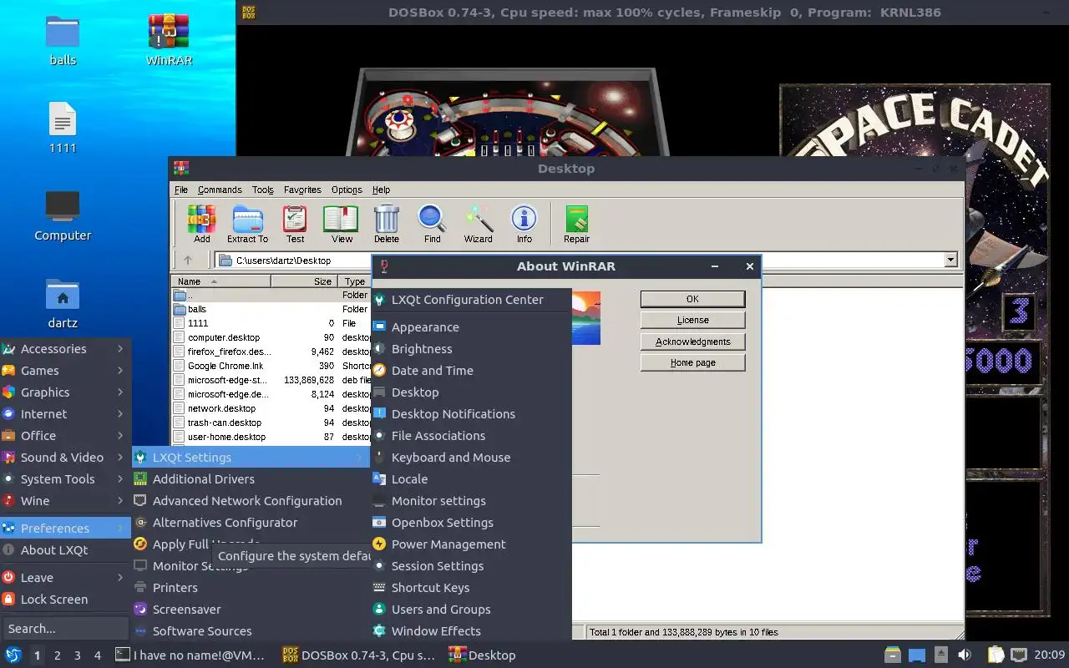Open Users and Groups settings entry

pyautogui.click(x=471, y=610)
